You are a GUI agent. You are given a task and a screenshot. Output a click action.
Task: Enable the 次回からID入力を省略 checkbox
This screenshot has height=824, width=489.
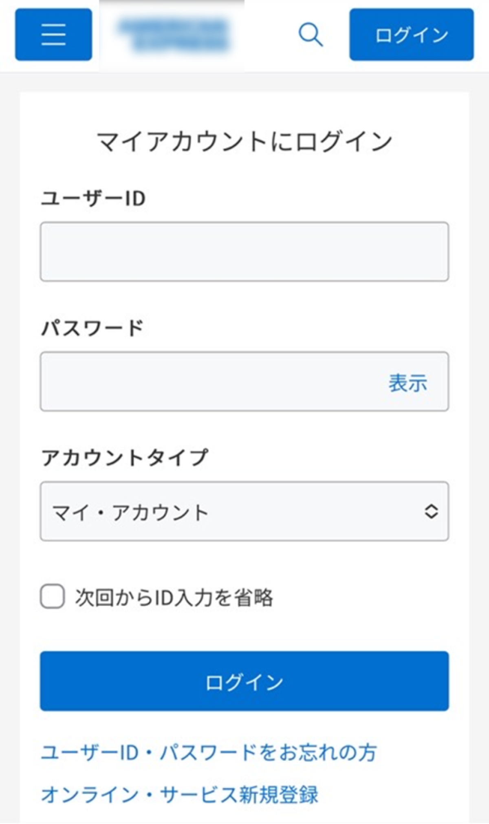[x=53, y=597]
